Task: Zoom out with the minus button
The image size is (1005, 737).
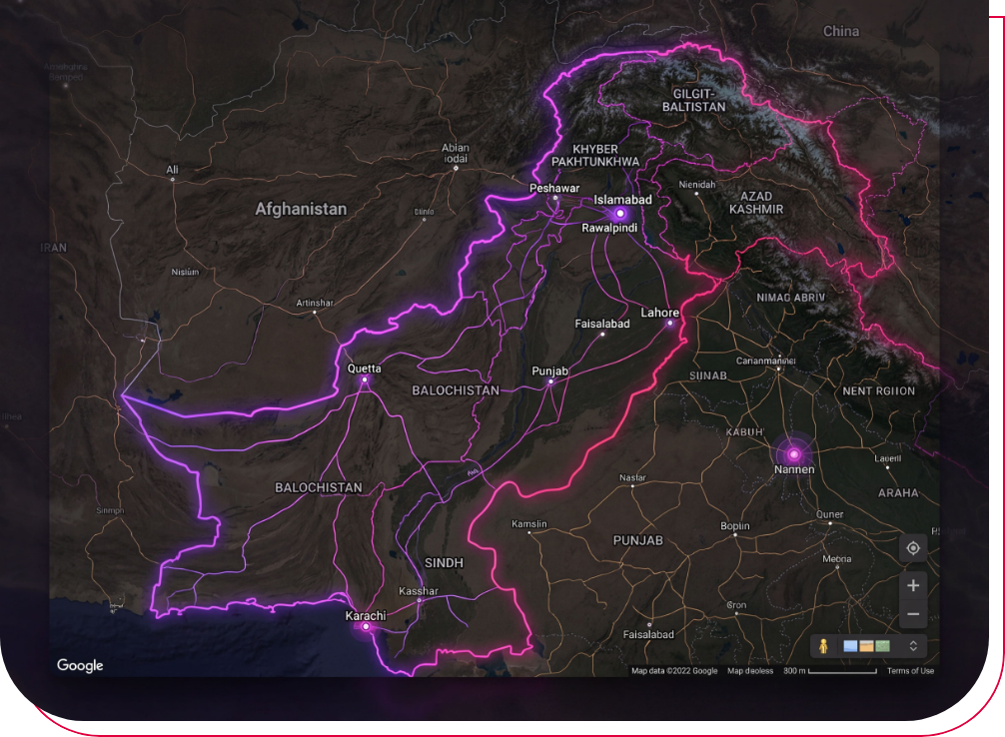Action: pos(912,613)
